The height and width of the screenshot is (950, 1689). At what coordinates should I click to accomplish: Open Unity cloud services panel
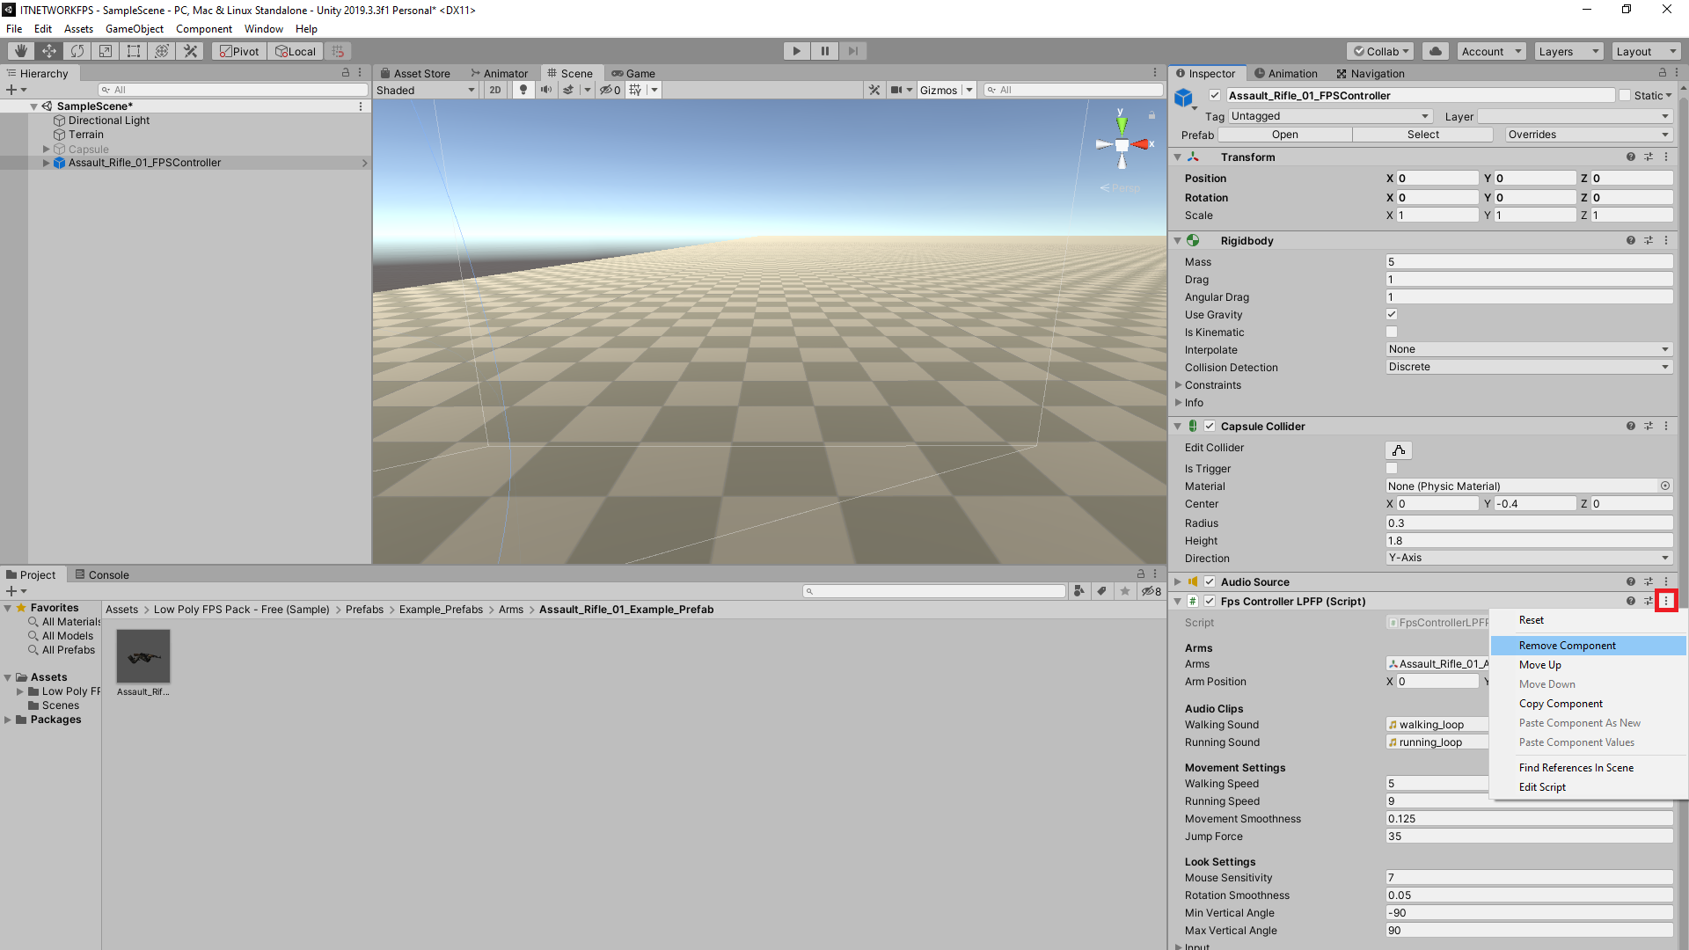click(1436, 50)
